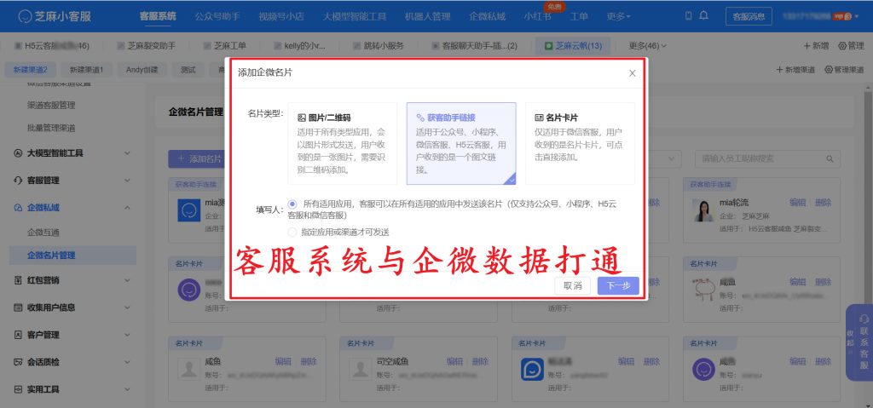Switch to the 芝麻工单 app tab
The height and width of the screenshot is (408, 873).
tap(225, 46)
